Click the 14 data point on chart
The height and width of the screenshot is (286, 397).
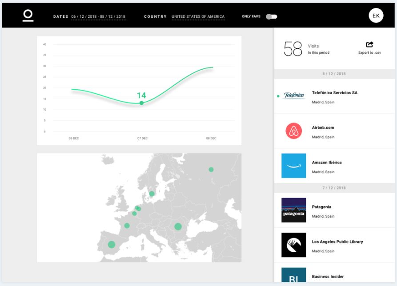tap(141, 103)
